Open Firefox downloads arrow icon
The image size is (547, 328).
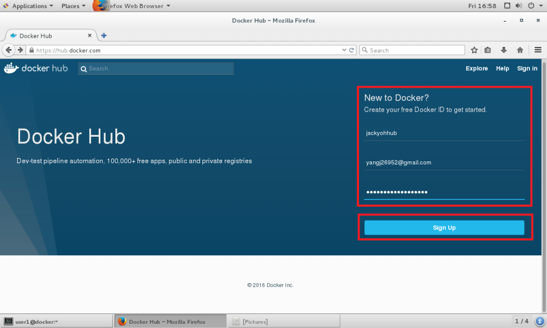504,50
